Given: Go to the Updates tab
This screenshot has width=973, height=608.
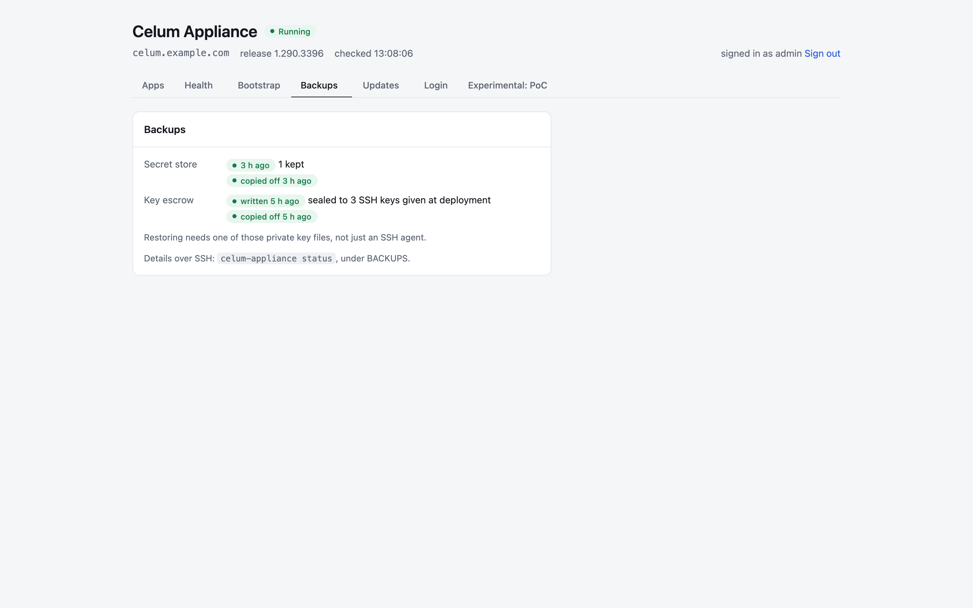Looking at the screenshot, I should (381, 85).
